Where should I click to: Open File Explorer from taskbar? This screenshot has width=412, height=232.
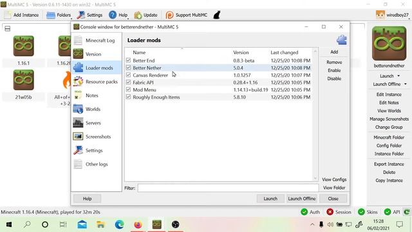100,224
